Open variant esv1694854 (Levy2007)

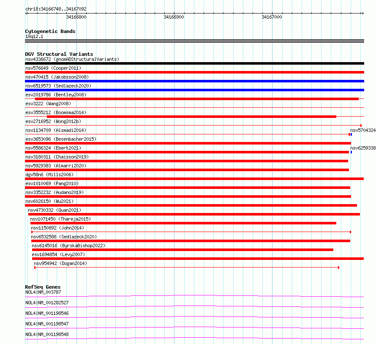[58, 254]
